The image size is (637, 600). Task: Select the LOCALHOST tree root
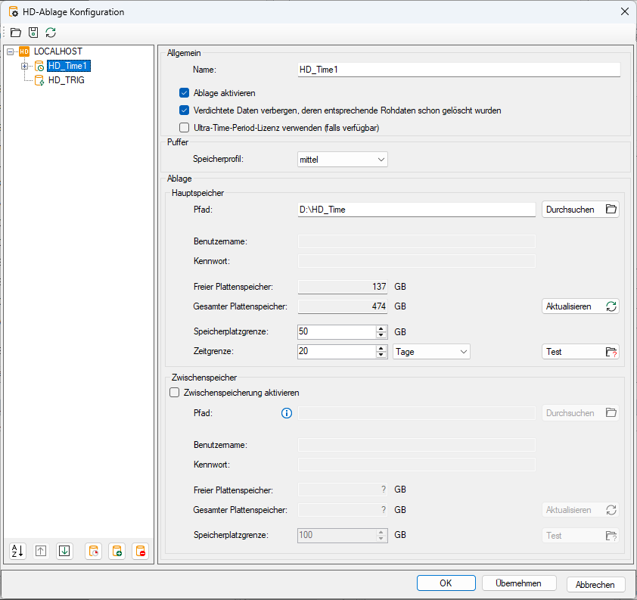click(57, 51)
